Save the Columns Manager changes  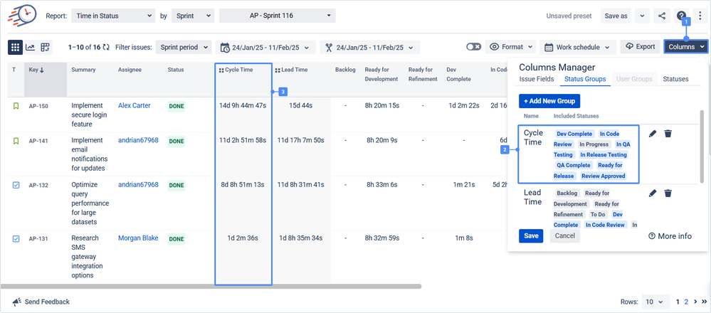(x=531, y=235)
